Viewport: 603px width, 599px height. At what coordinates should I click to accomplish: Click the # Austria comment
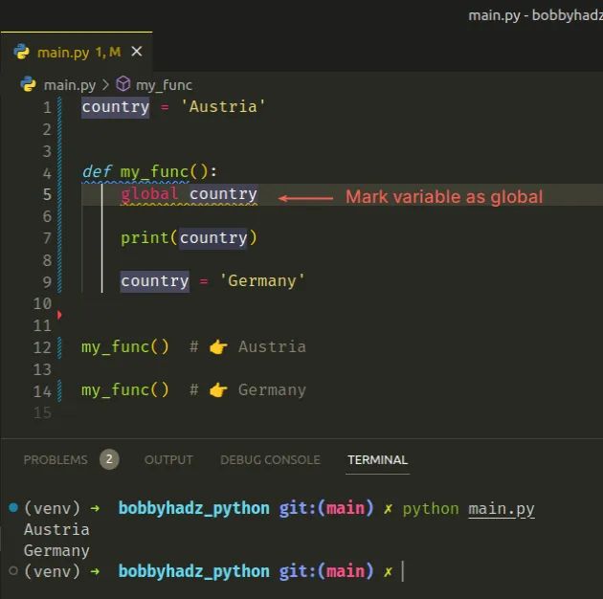[248, 346]
